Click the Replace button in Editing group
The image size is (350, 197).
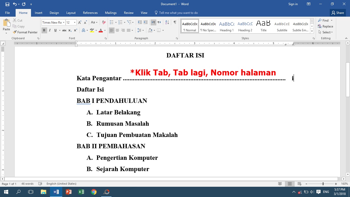tap(326, 26)
